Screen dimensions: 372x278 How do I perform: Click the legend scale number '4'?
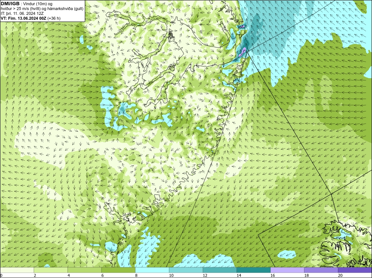pyautogui.click(x=68, y=275)
